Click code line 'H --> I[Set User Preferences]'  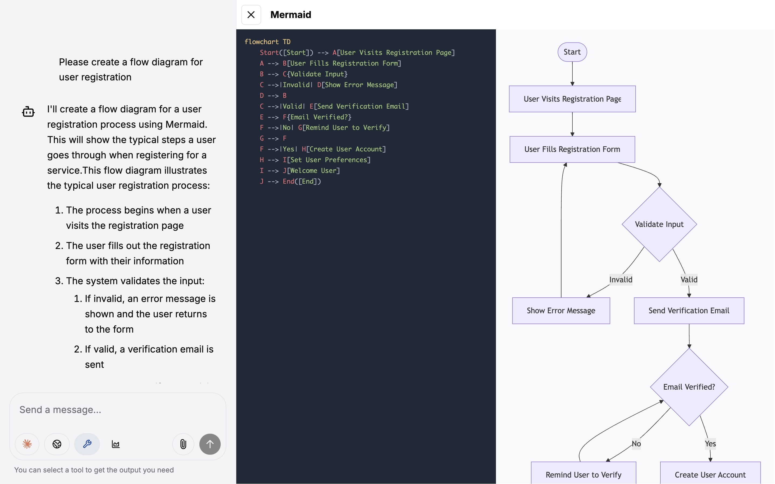pyautogui.click(x=315, y=160)
